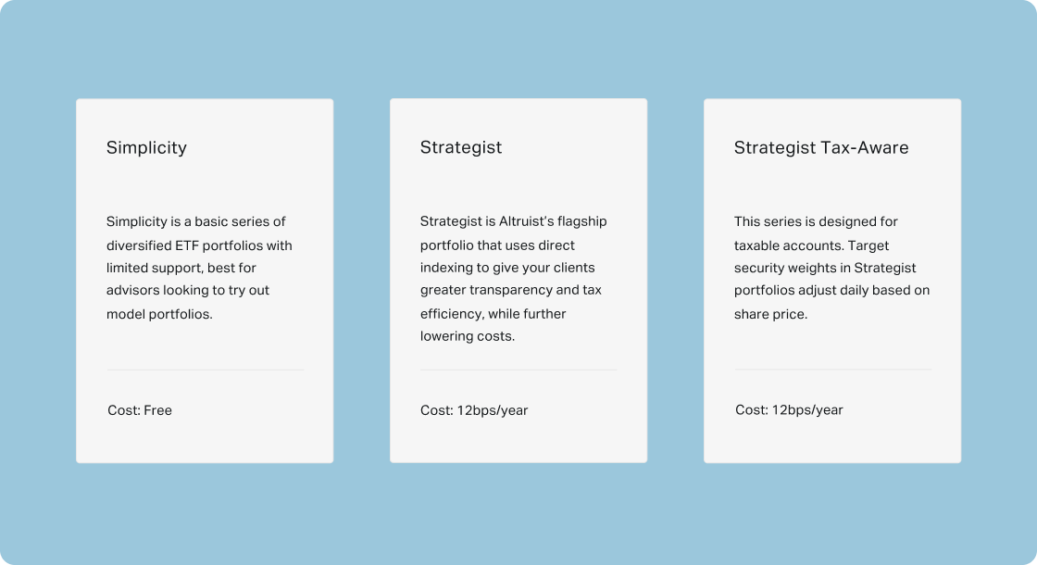Choose the Simplicity portfolio card
This screenshot has height=565, width=1037.
[x=205, y=281]
